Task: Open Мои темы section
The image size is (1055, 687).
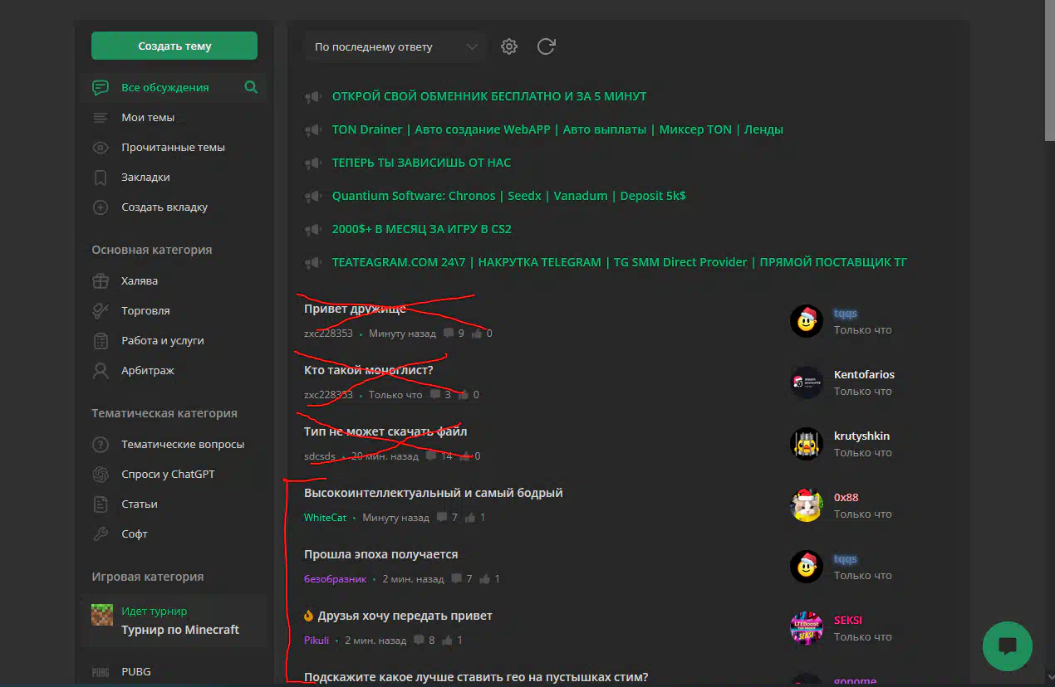Action: [148, 117]
